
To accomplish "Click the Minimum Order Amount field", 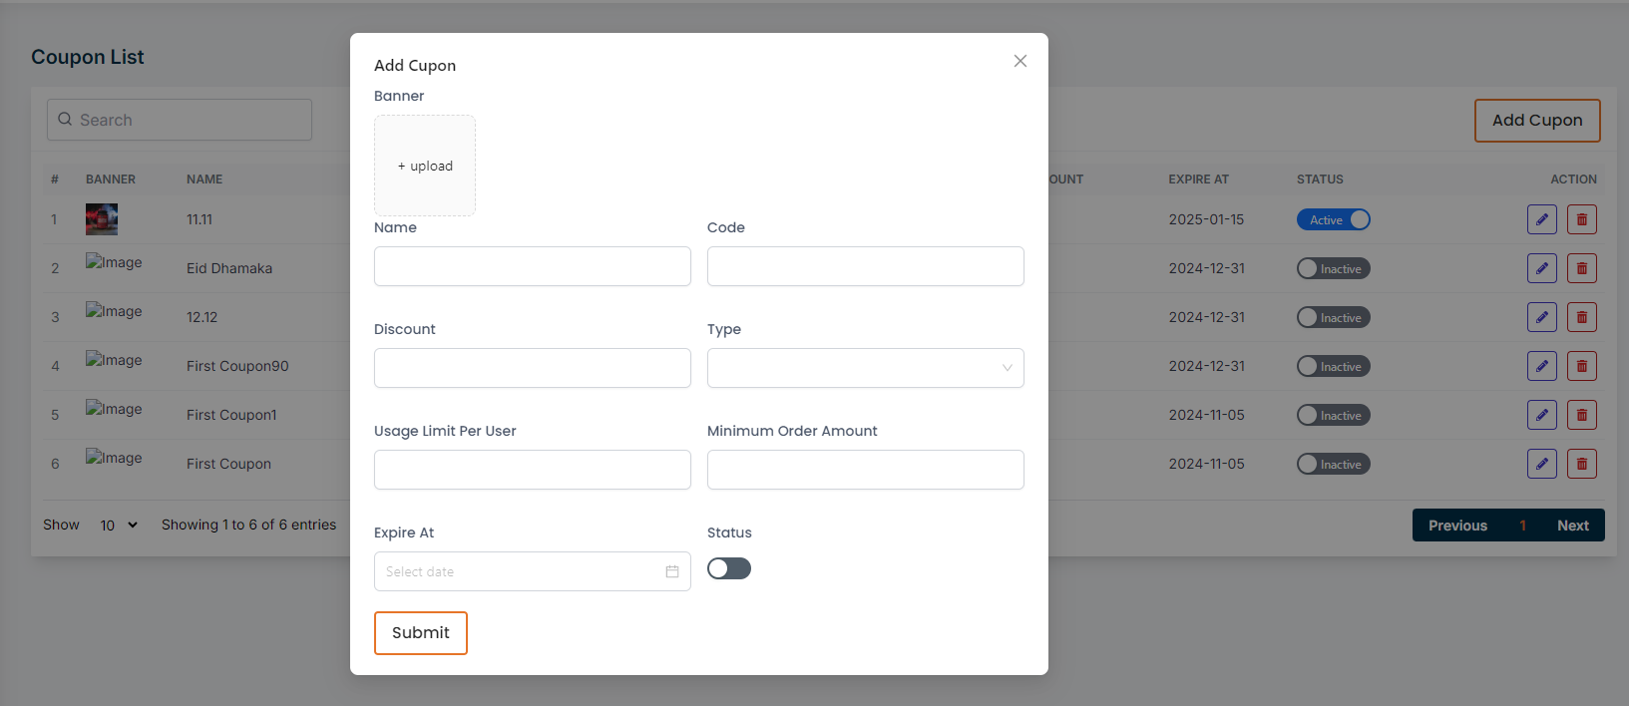I will pyautogui.click(x=865, y=470).
